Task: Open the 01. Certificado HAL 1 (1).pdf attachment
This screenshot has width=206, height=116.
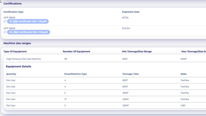Action: (x=28, y=21)
